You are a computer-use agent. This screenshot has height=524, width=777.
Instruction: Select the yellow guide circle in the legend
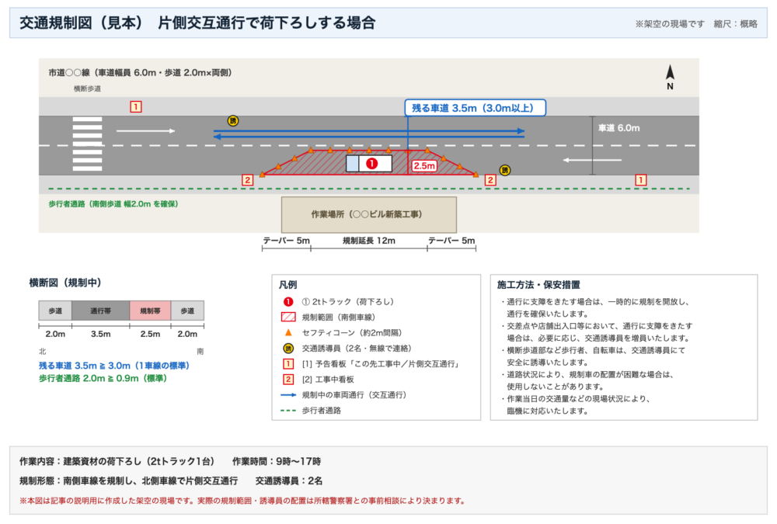288,349
